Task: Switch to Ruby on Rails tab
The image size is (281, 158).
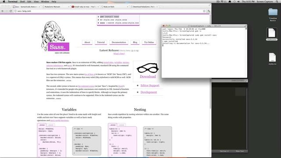Action: tap(114, 7)
